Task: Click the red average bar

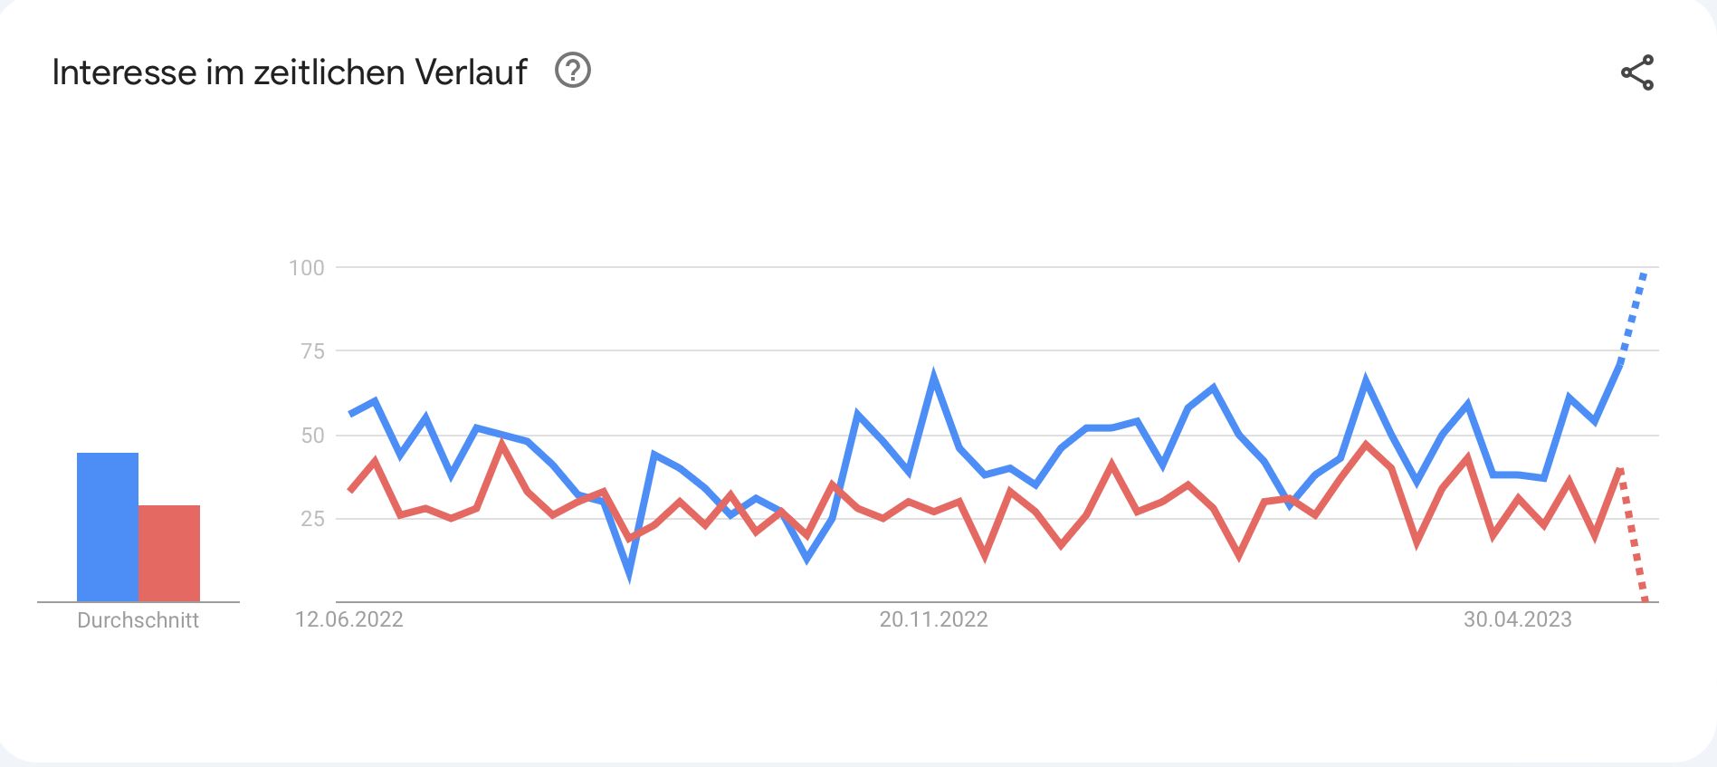Action: coord(169,553)
